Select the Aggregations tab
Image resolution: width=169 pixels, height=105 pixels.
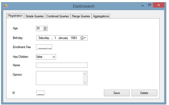101,16
